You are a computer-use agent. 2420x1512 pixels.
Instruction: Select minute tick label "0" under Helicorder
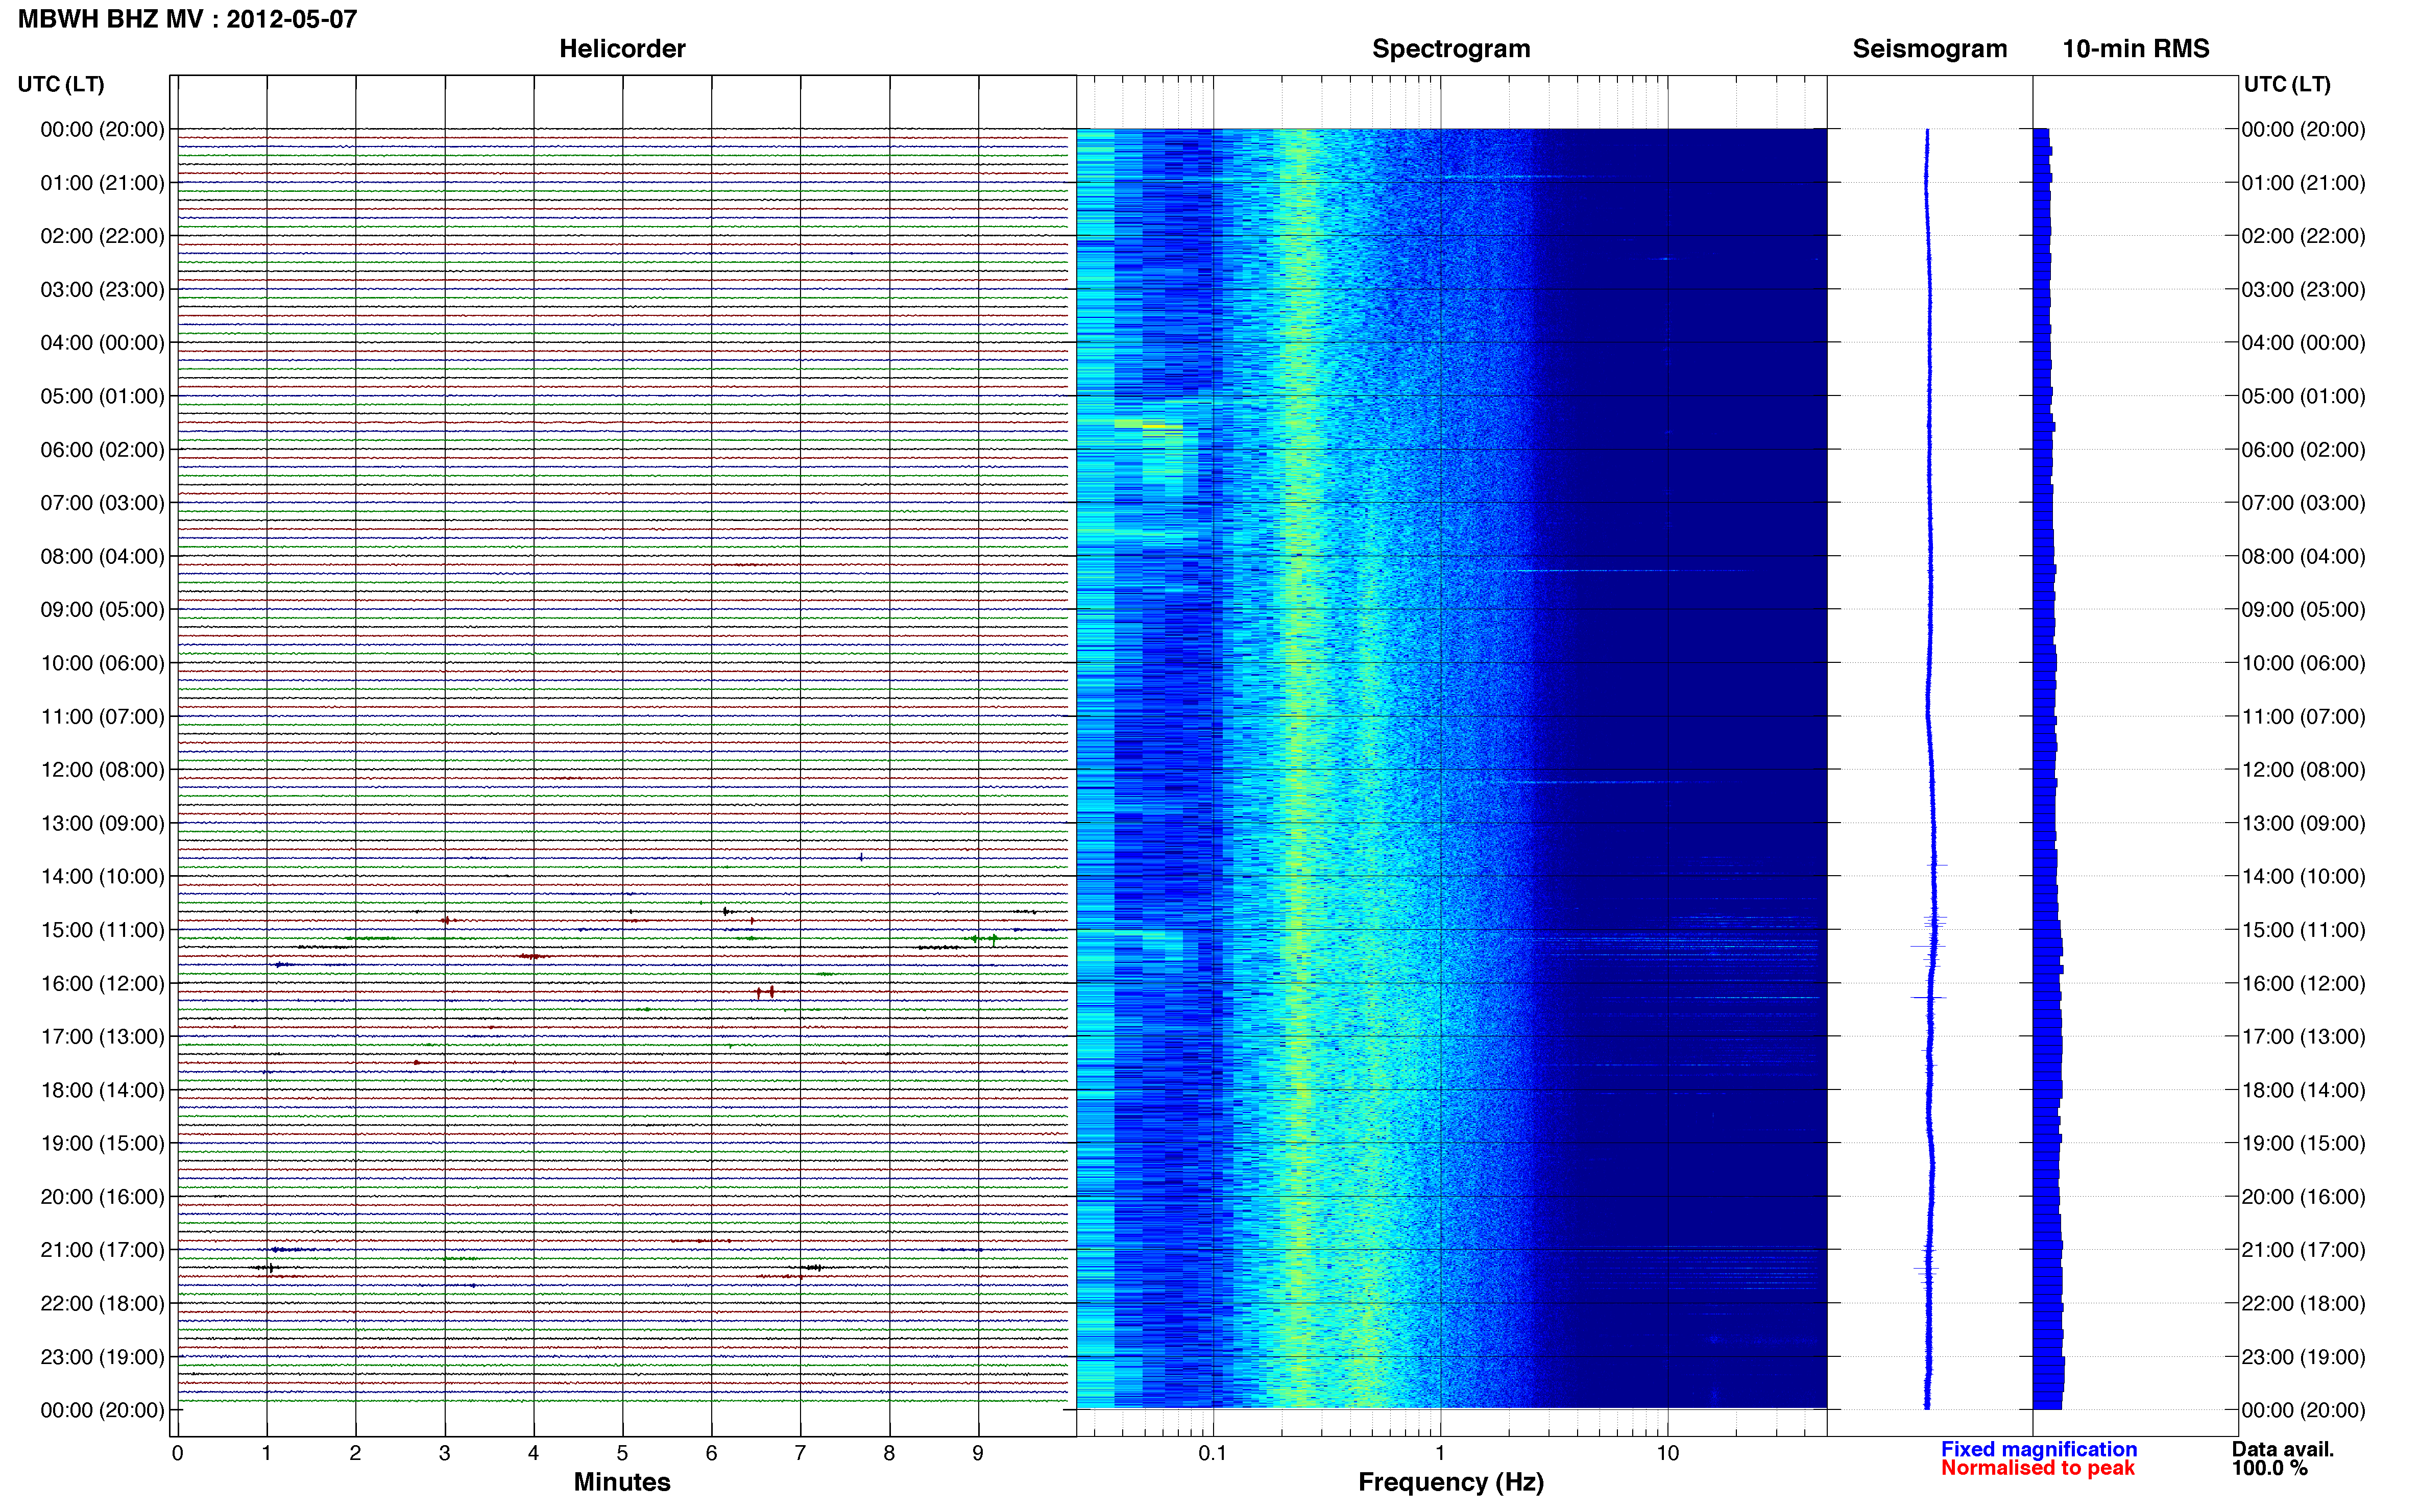pyautogui.click(x=177, y=1454)
